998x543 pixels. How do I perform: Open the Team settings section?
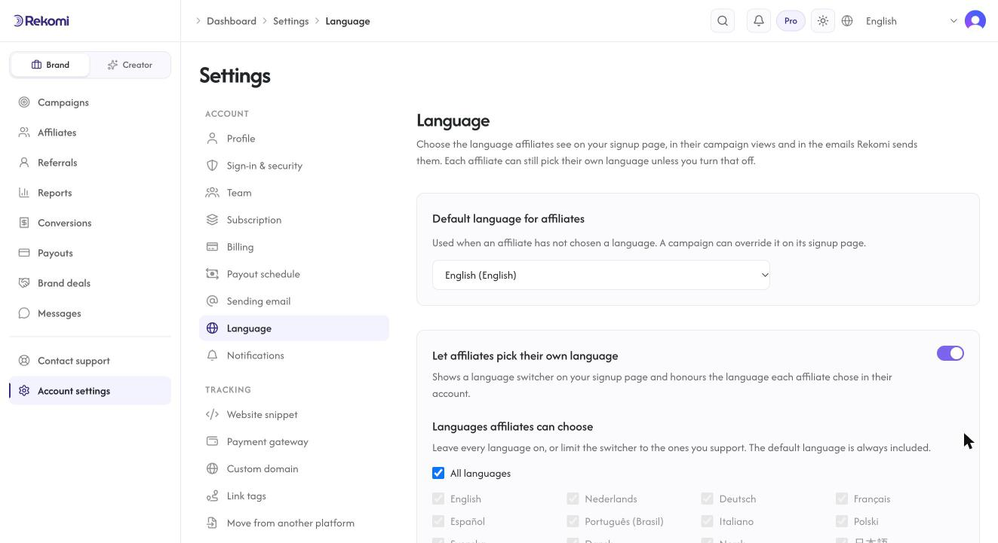294,193
